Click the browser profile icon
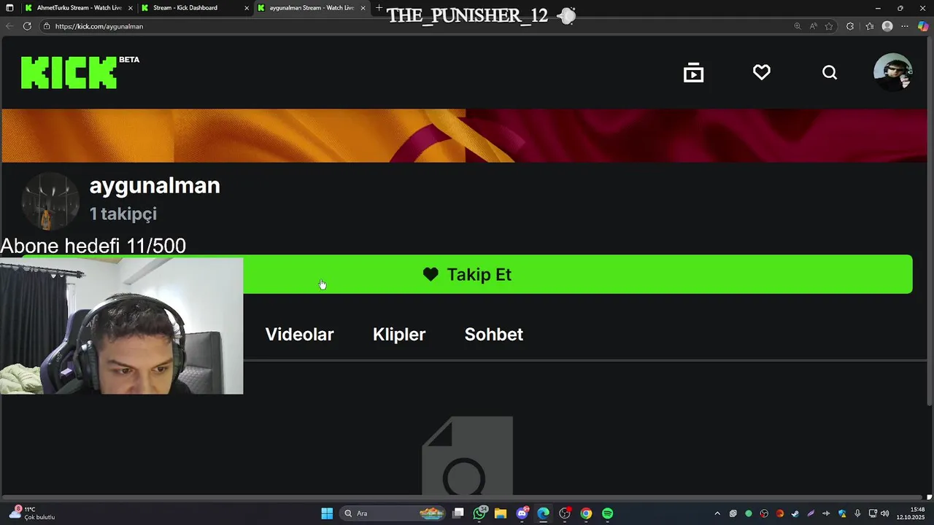This screenshot has width=934, height=525. pyautogui.click(x=887, y=26)
